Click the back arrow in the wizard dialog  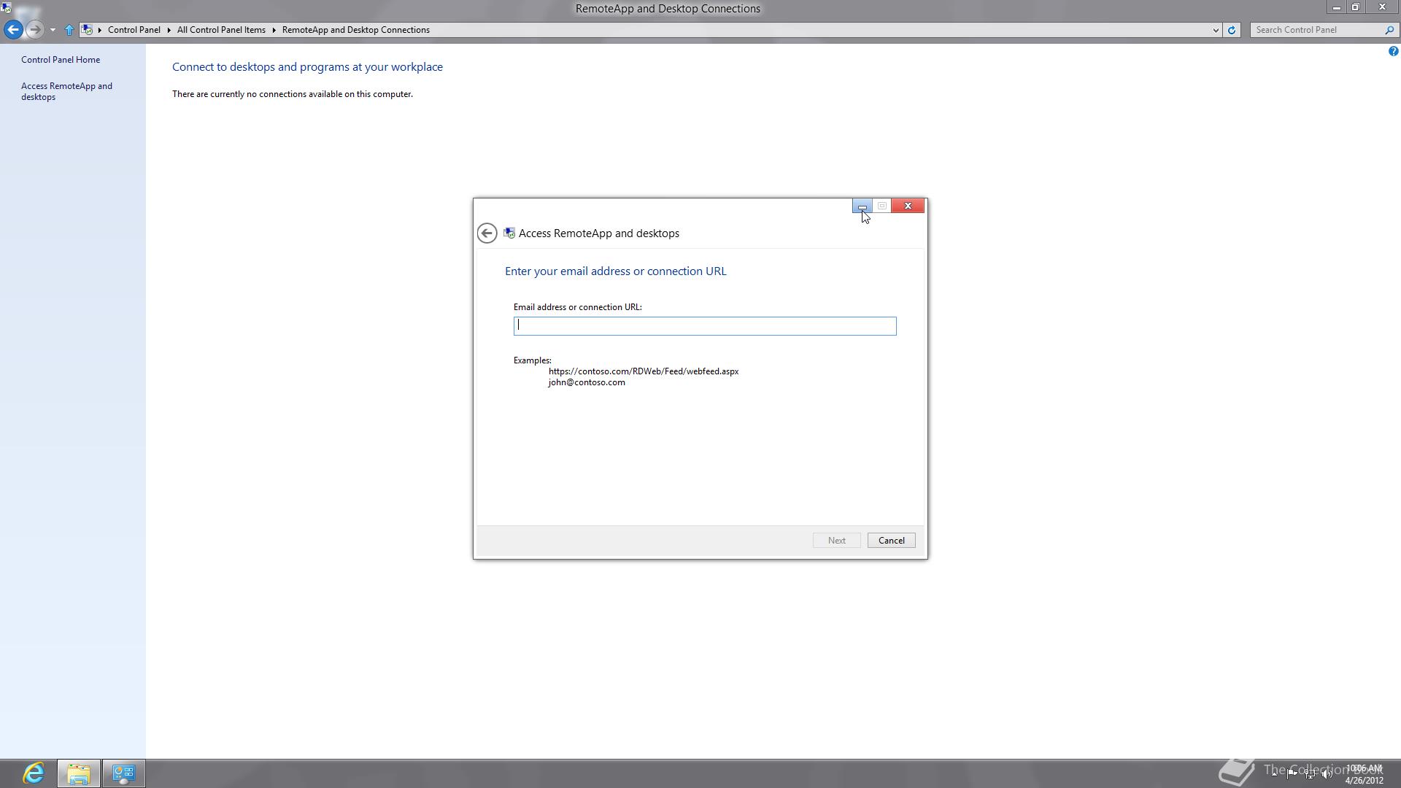click(487, 233)
